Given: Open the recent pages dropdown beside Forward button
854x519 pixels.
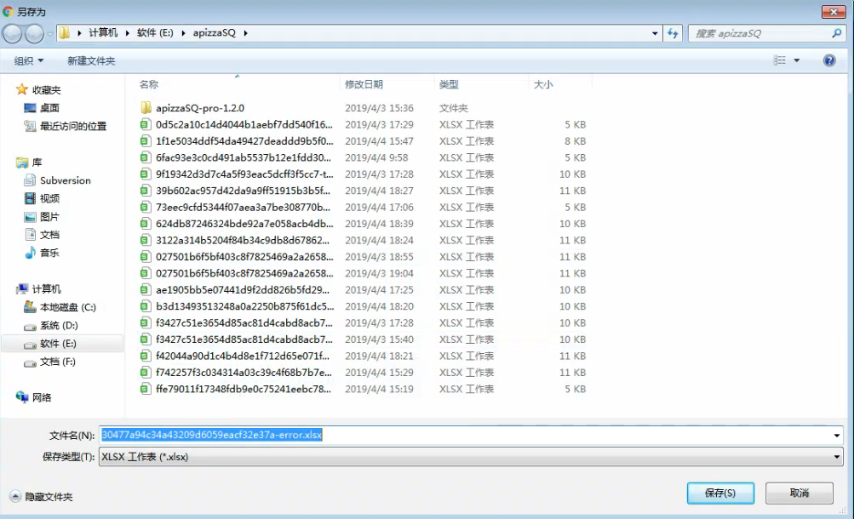Looking at the screenshot, I should 49,34.
